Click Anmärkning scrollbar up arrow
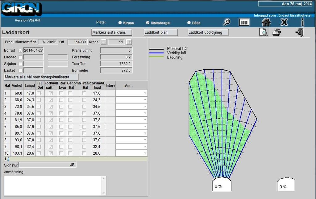The image size is (316, 199). [104, 178]
